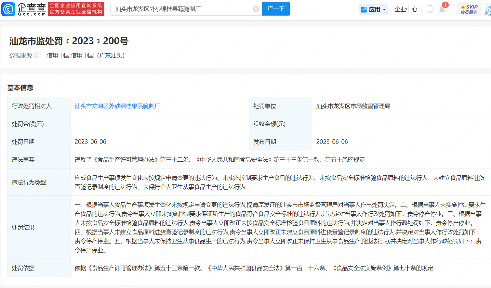Viewport: 491px width, 288px height.
Task: Open the 汕头市龙湖区外砂锦桂果蔬腌制厂 company link in the table
Action: pyautogui.click(x=117, y=106)
